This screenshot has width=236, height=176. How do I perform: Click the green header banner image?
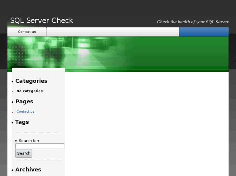118,54
